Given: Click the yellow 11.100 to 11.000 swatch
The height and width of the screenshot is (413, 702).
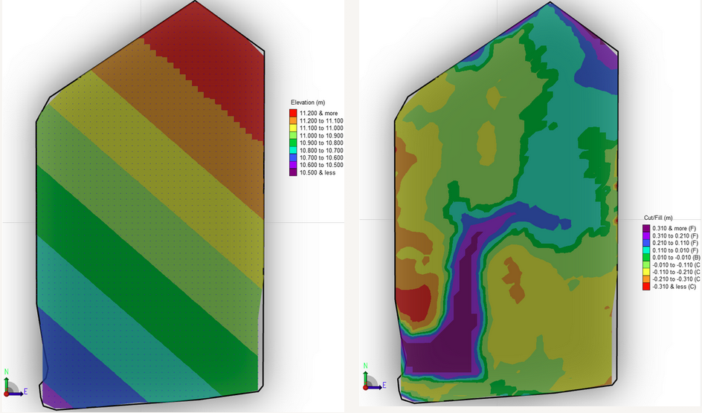Looking at the screenshot, I should [x=293, y=128].
